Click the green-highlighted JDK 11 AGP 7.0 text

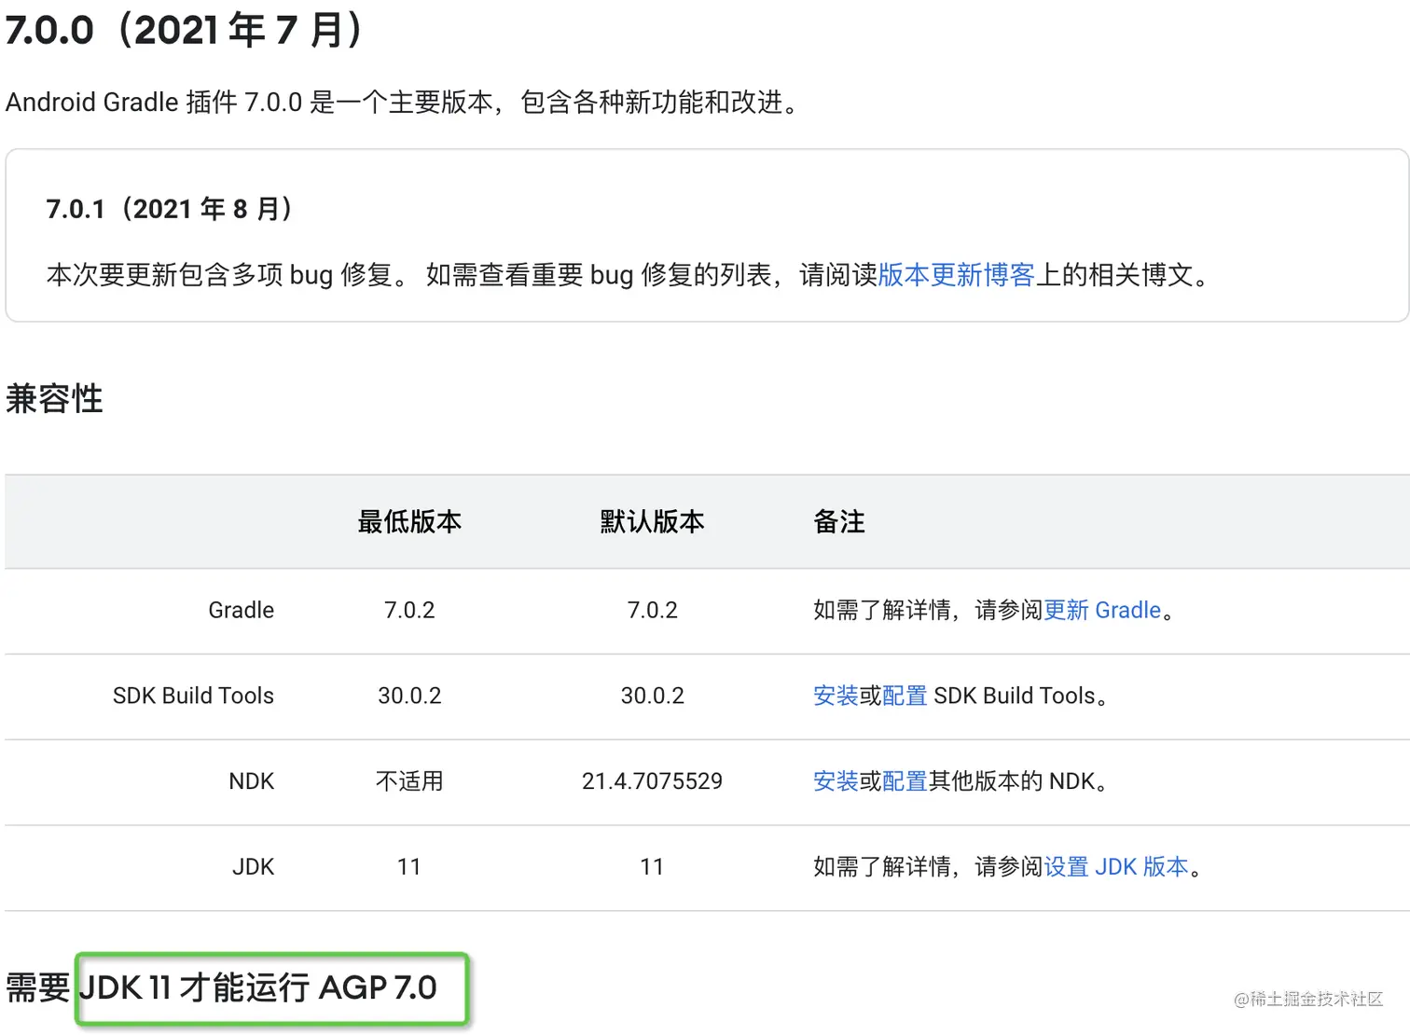270,988
